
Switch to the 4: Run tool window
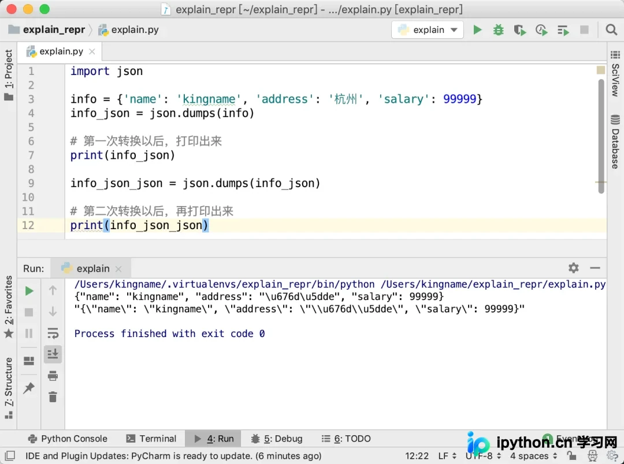[214, 439]
